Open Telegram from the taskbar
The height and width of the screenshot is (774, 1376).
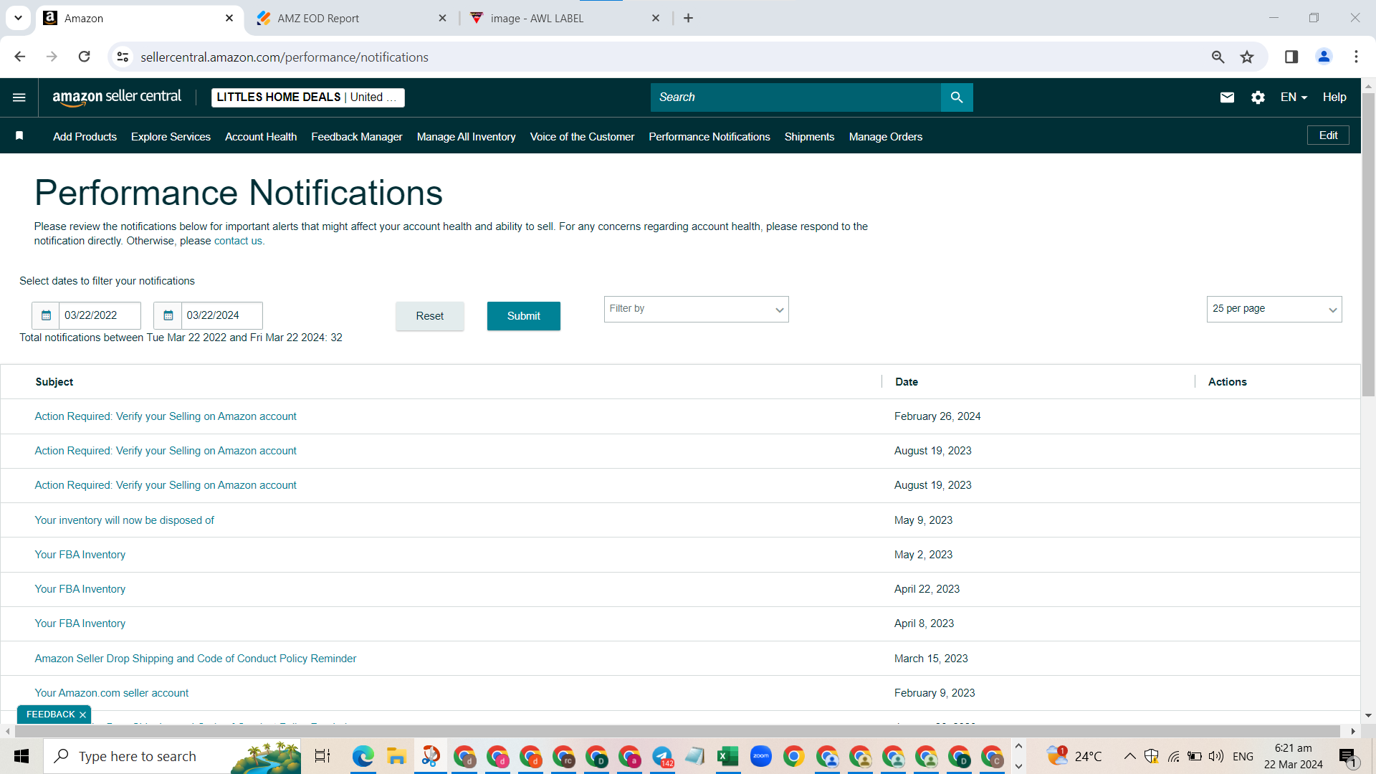tap(662, 756)
